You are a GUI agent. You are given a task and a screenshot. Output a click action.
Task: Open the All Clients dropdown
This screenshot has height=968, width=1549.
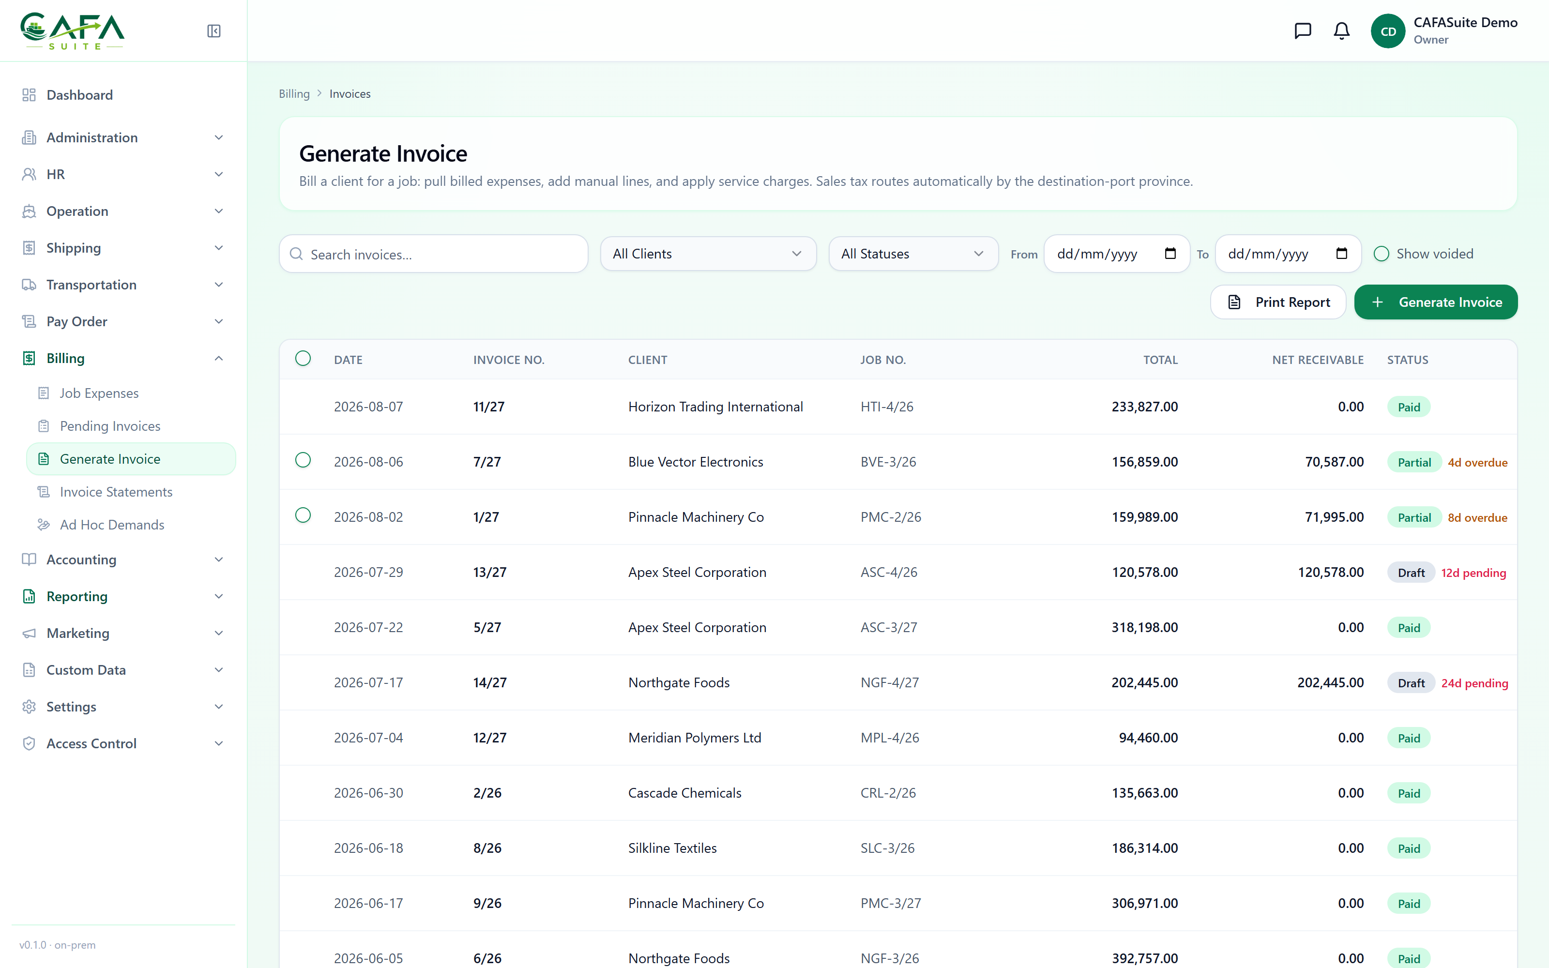click(708, 254)
